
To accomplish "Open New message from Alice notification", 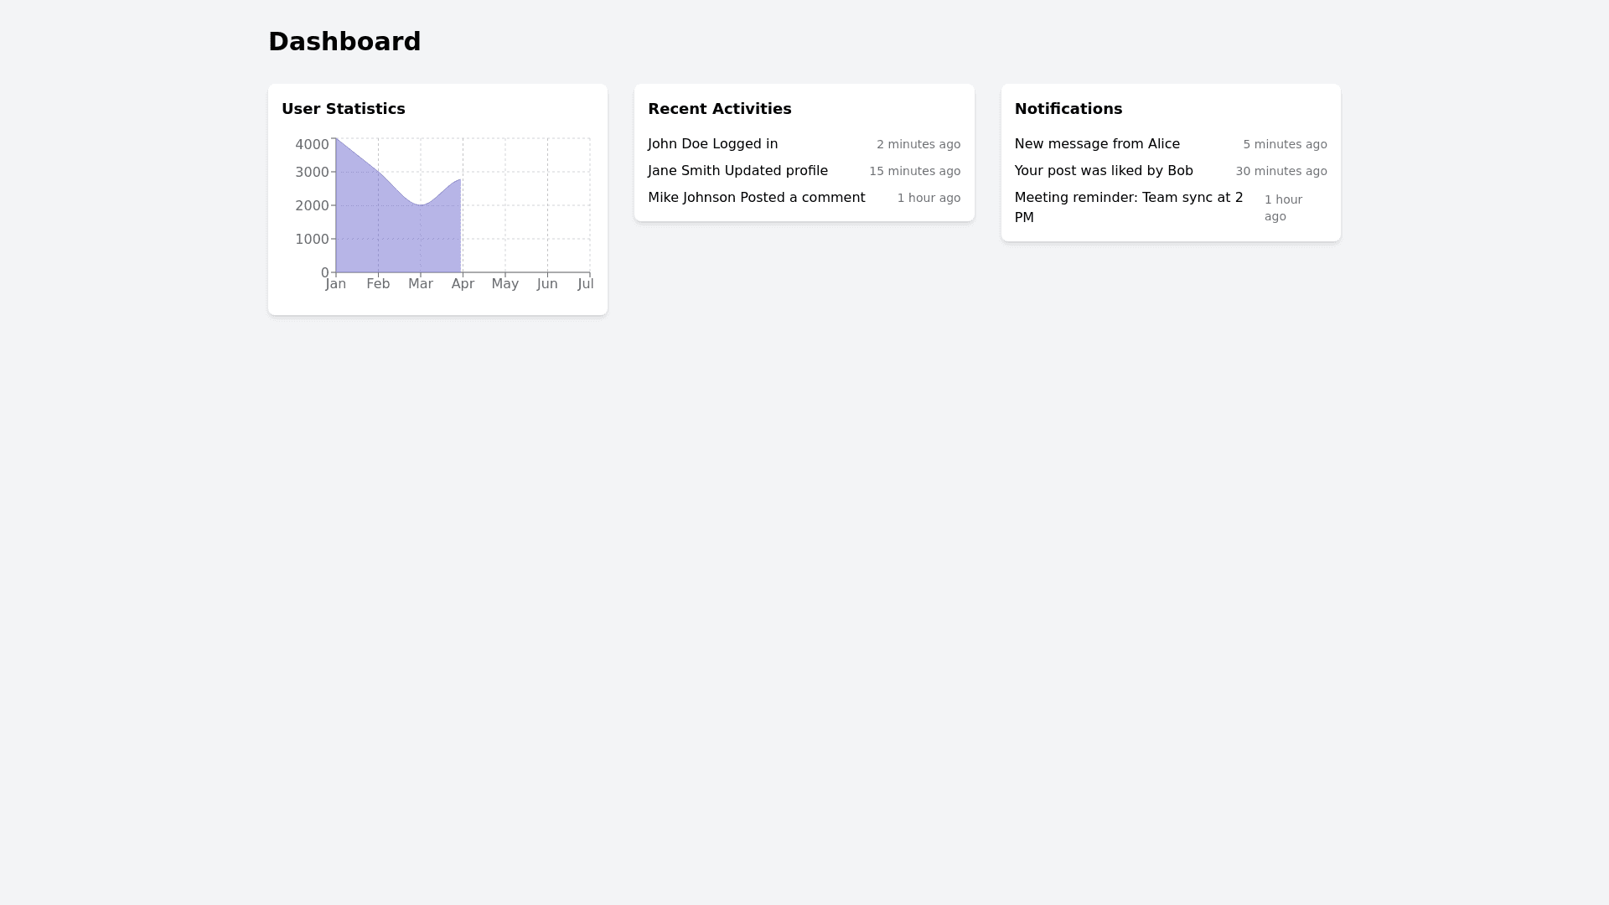I will coord(1096,144).
